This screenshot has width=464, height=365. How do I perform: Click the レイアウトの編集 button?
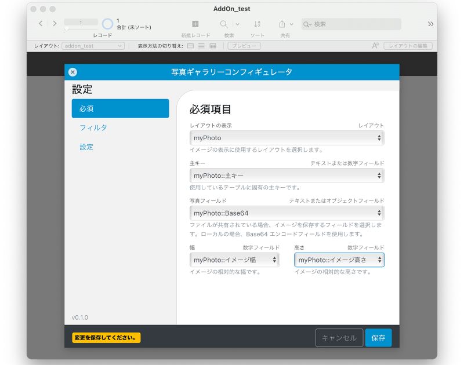[408, 46]
